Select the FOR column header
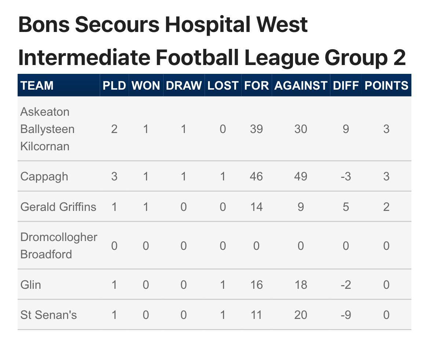The width and height of the screenshot is (429, 352). point(256,86)
